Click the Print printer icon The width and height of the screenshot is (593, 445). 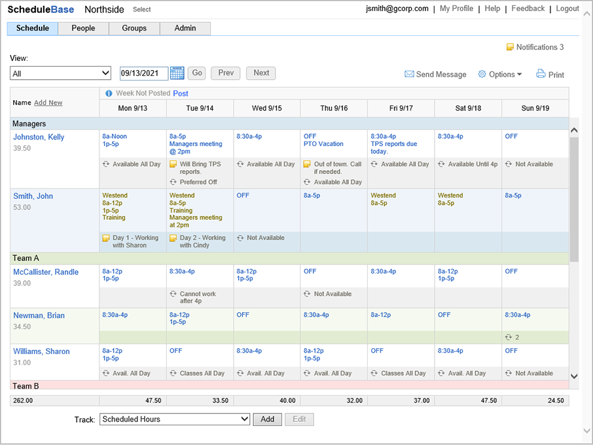click(541, 74)
